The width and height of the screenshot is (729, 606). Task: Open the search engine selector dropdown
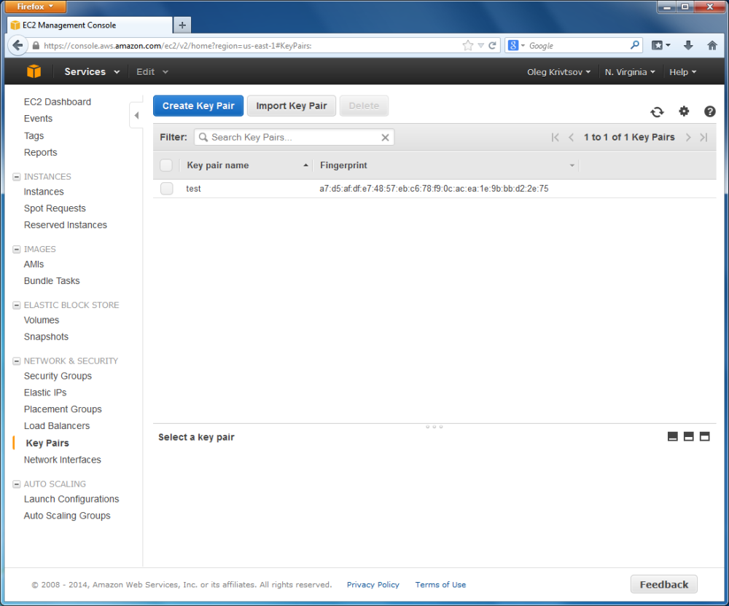click(x=517, y=45)
